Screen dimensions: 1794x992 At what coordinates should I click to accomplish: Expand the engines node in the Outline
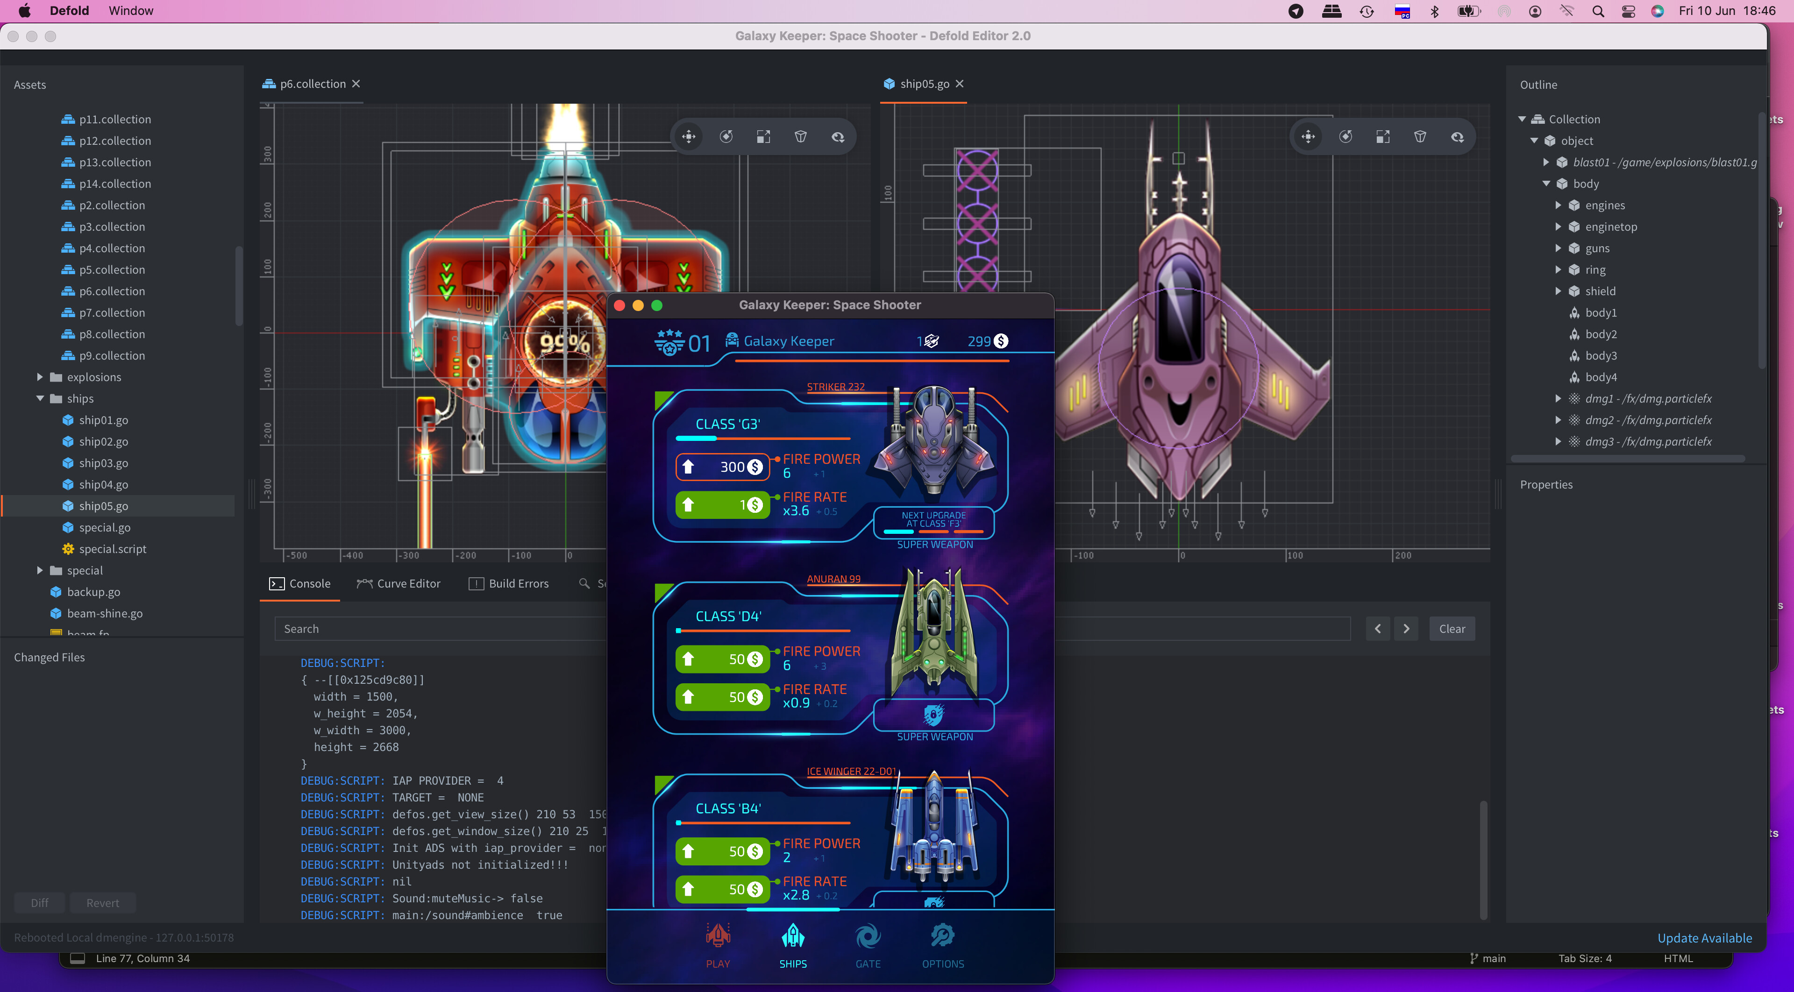tap(1559, 205)
